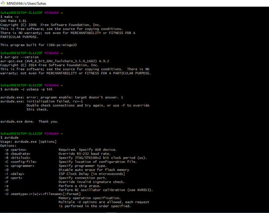Click the MINGW64:/c/Users/Suhas window title
The image size is (269, 213).
(x=26, y=3)
